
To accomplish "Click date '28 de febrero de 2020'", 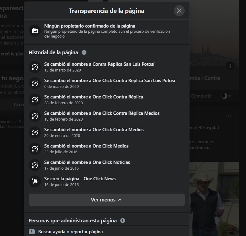I will click(63, 103).
